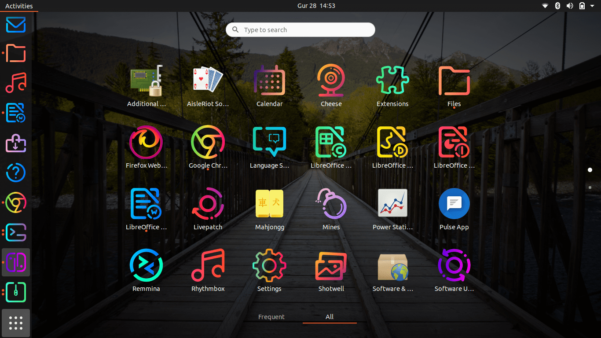Open the Livepatch app

point(208,209)
